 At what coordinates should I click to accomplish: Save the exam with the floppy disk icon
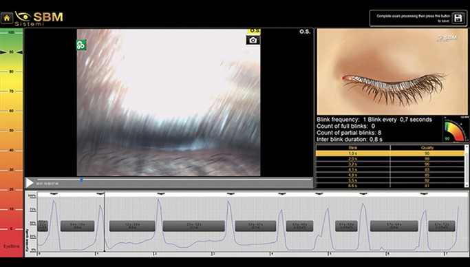coord(458,19)
